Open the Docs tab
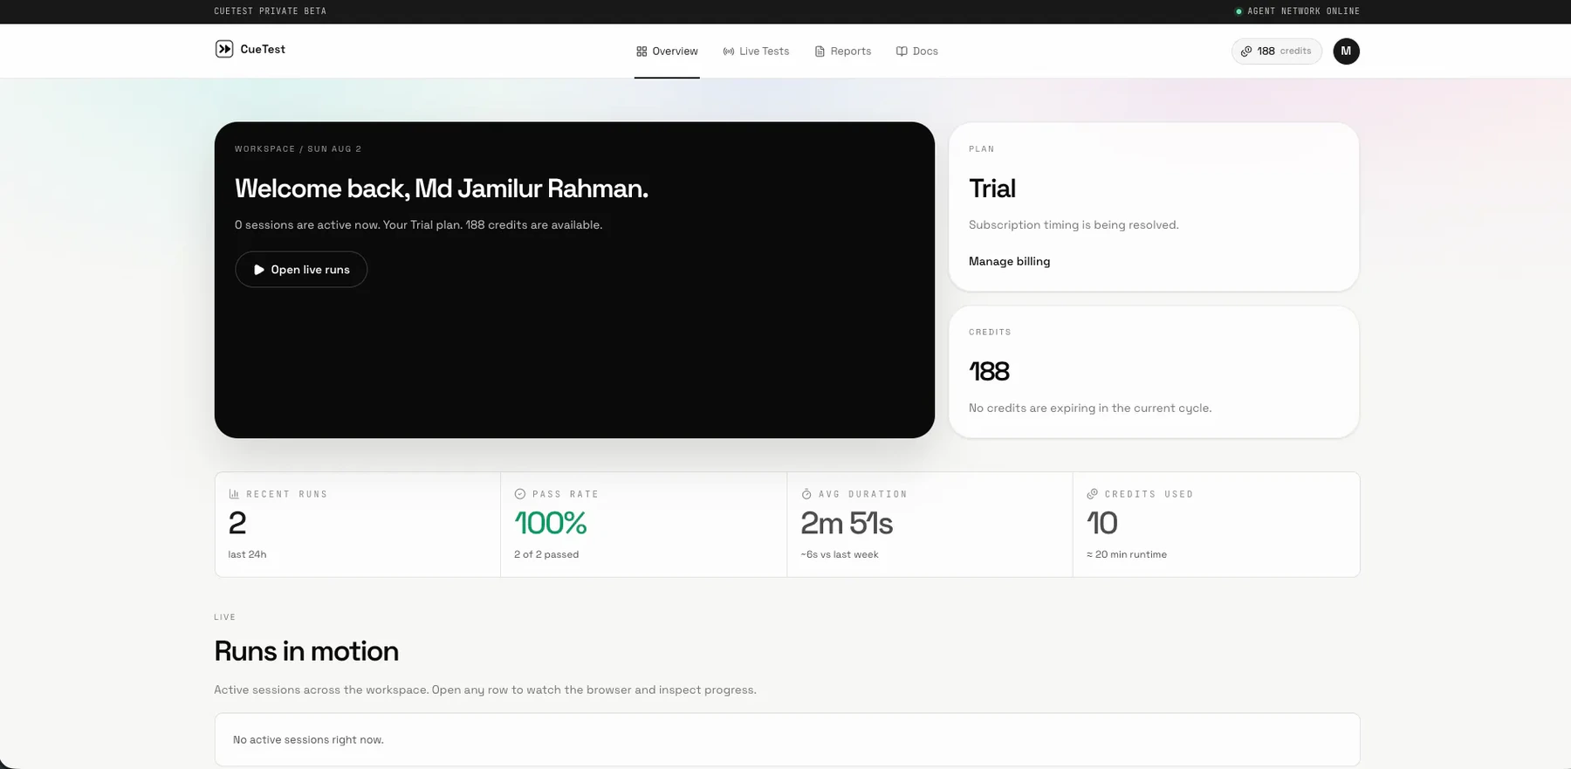Viewport: 1571px width, 769px height. [x=917, y=51]
